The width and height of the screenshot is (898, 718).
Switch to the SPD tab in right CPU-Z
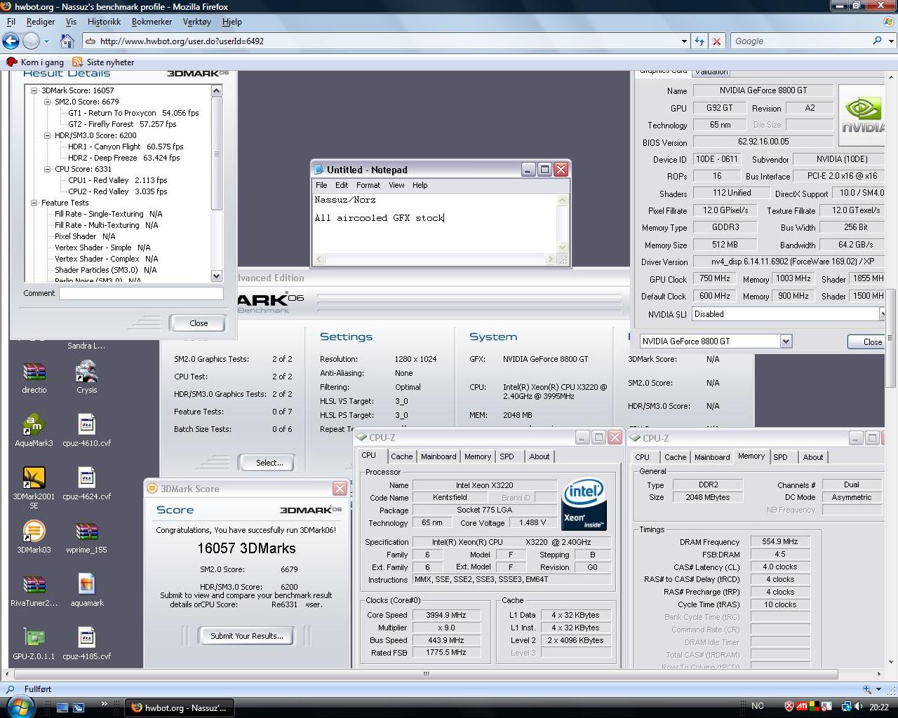(780, 457)
